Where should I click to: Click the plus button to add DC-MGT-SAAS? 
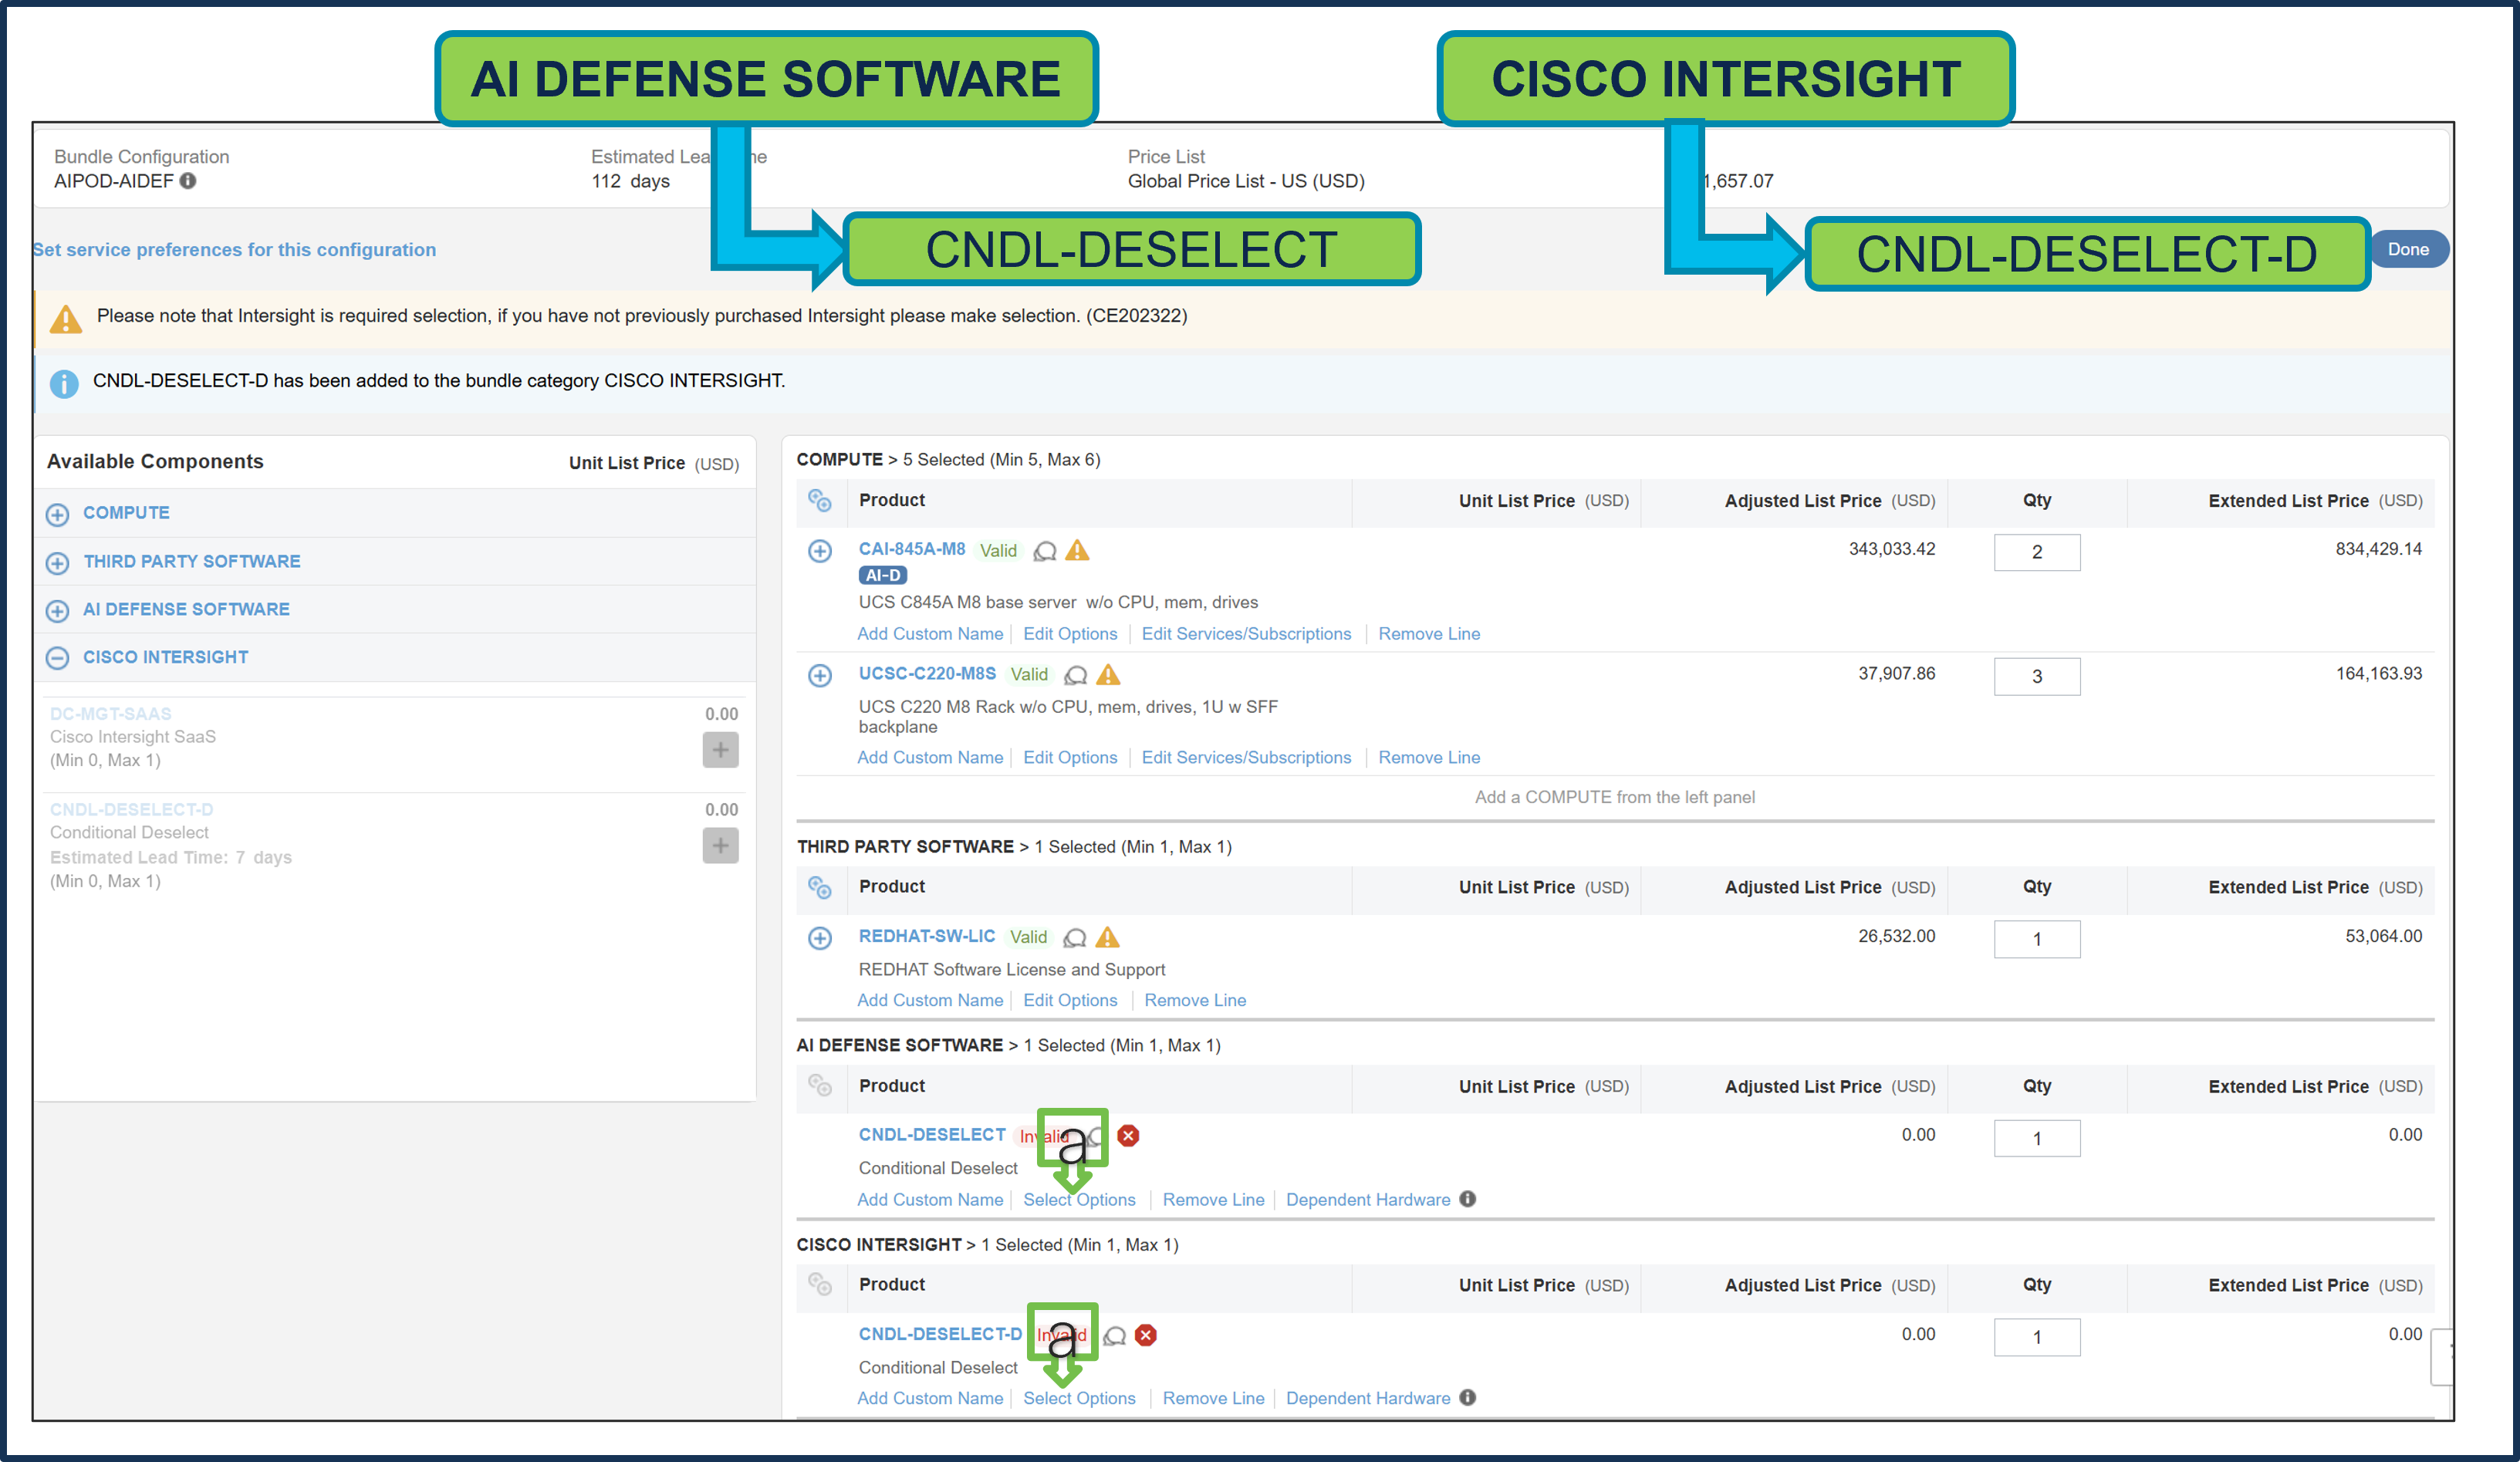[720, 748]
